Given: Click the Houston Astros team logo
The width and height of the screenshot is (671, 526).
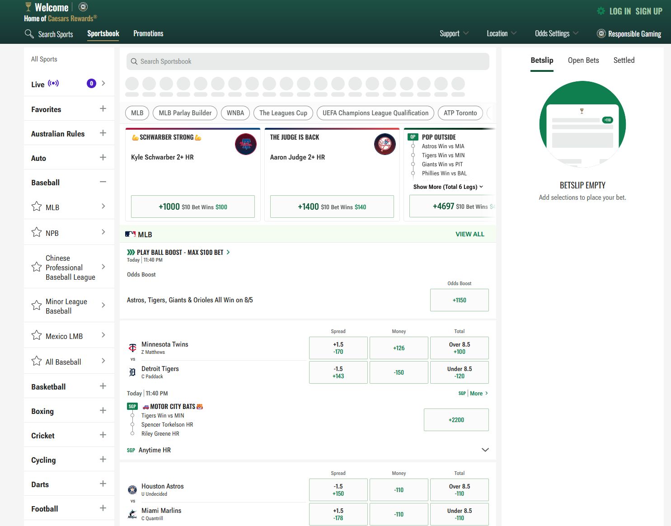Looking at the screenshot, I should (x=132, y=489).
